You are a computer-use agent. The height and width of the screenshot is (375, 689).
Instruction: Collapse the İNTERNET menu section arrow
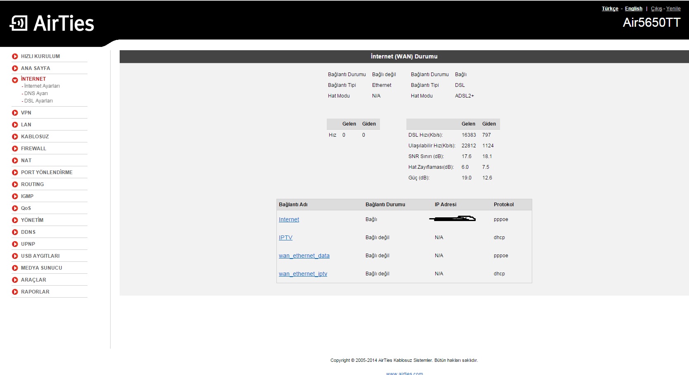15,80
